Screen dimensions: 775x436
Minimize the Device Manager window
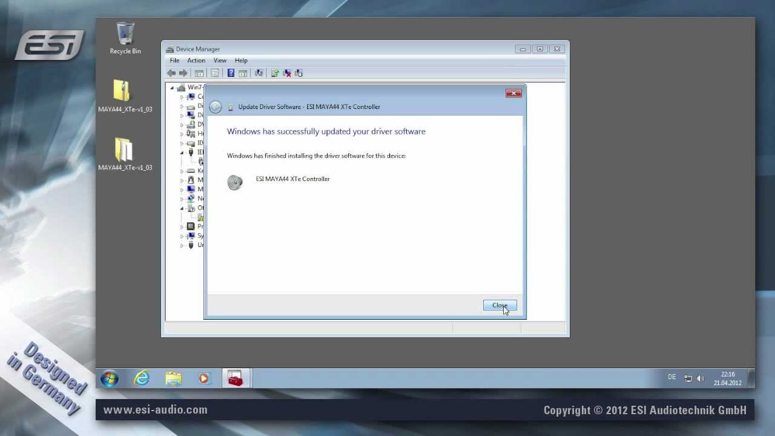click(x=523, y=49)
